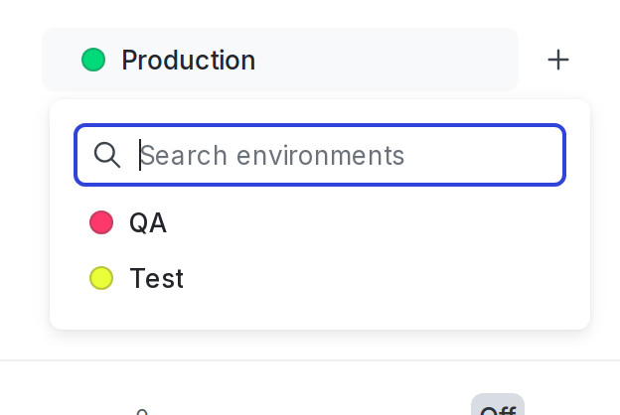620x415 pixels.
Task: Switch to QA from the list
Action: pyautogui.click(x=148, y=222)
